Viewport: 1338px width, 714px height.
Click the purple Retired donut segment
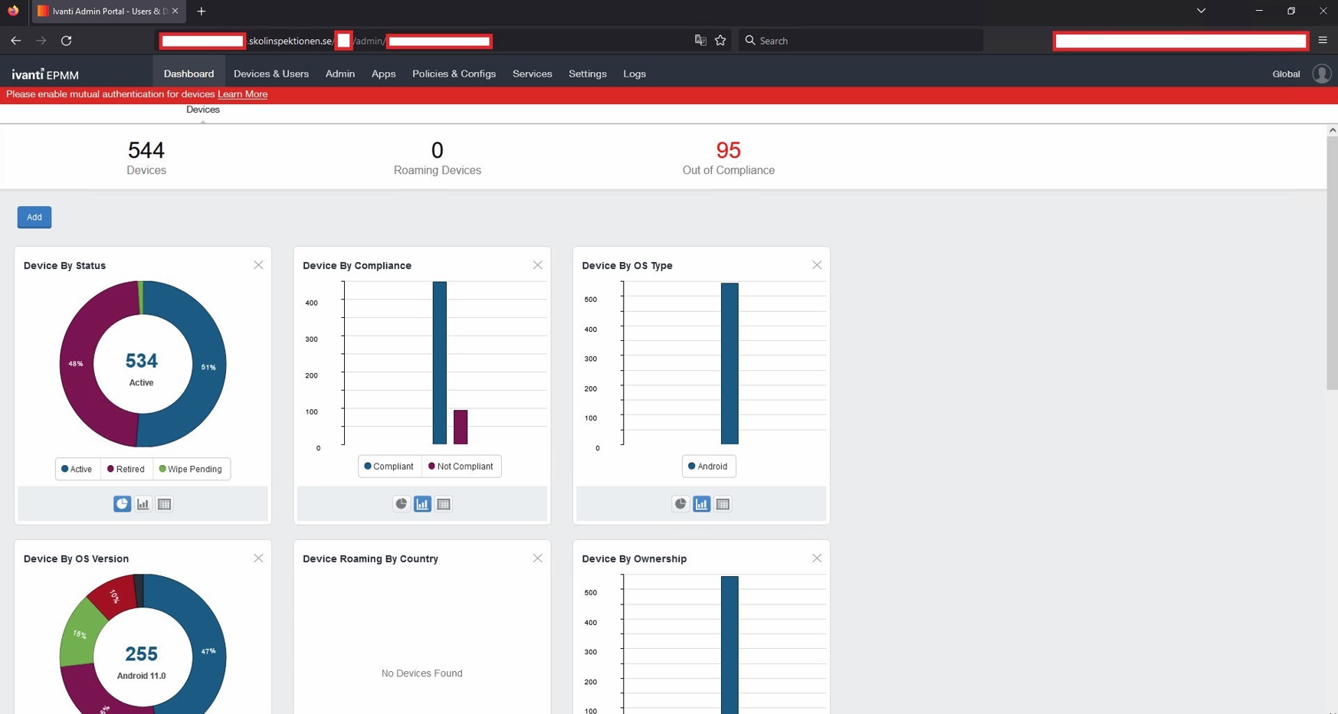coord(76,365)
